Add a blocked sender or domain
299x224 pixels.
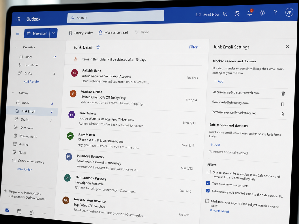tap(218, 81)
